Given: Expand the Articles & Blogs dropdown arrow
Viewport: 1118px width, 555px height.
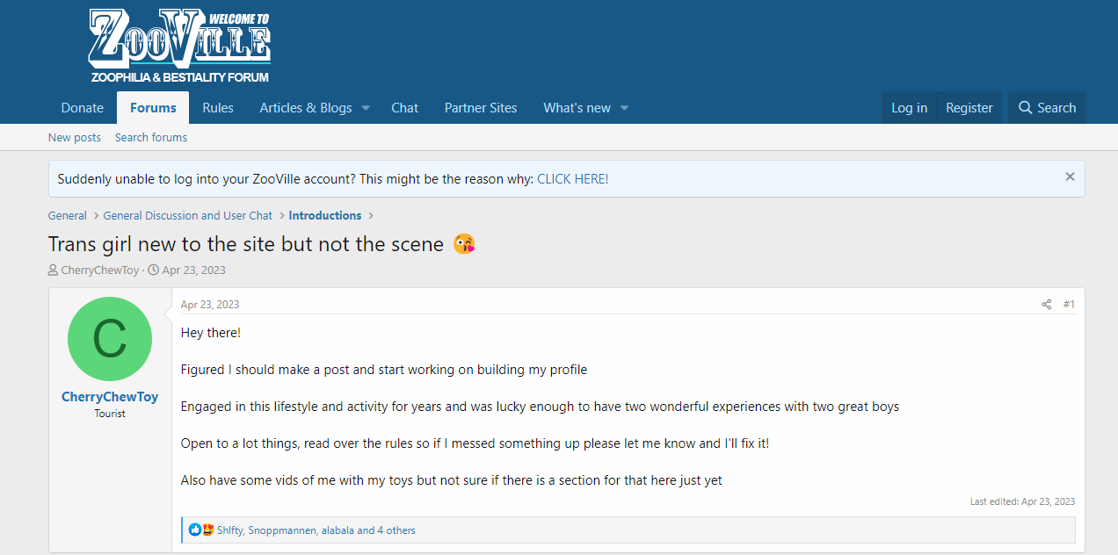Looking at the screenshot, I should coord(366,108).
